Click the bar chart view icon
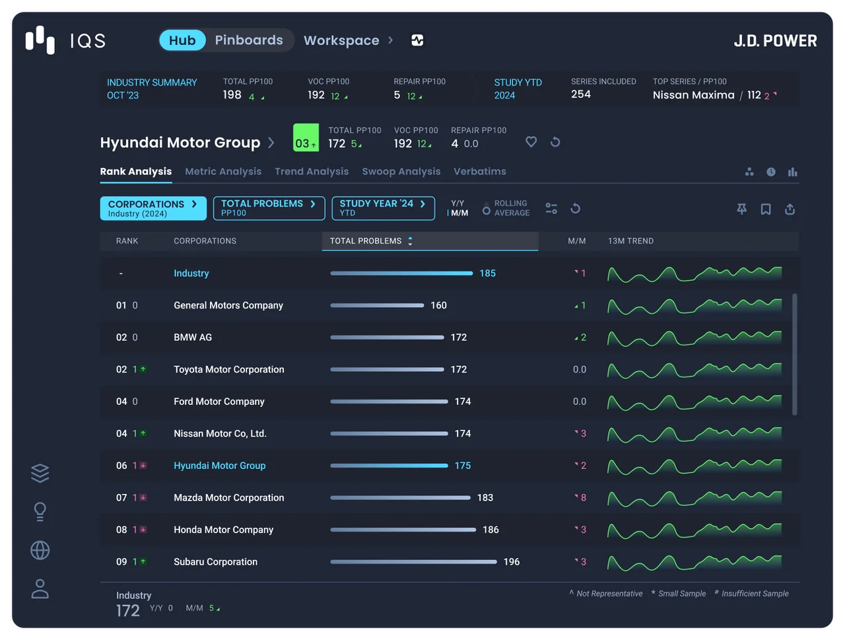The image size is (845, 640). 793,172
